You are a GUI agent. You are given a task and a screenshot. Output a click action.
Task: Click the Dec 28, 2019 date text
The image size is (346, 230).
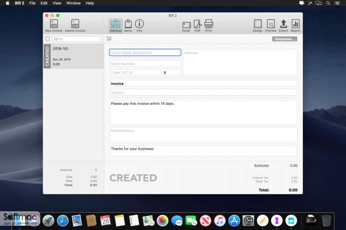pyautogui.click(x=62, y=60)
